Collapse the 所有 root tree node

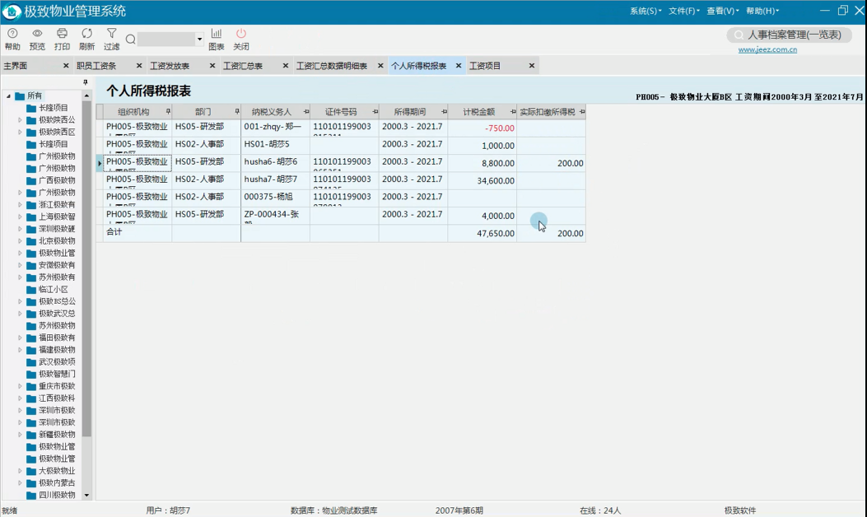coord(9,96)
